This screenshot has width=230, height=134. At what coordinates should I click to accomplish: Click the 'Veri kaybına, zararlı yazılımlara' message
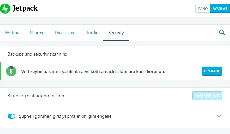[x=93, y=71]
